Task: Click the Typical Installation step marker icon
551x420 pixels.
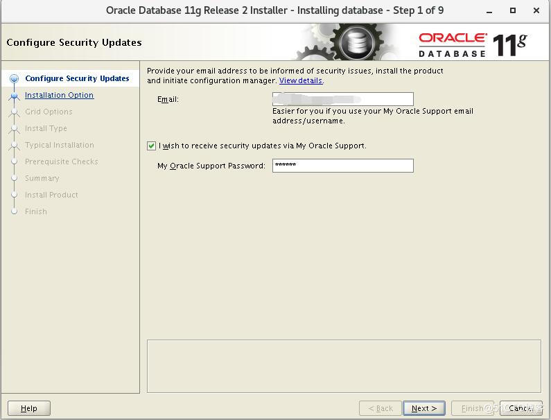Action: [x=14, y=145]
